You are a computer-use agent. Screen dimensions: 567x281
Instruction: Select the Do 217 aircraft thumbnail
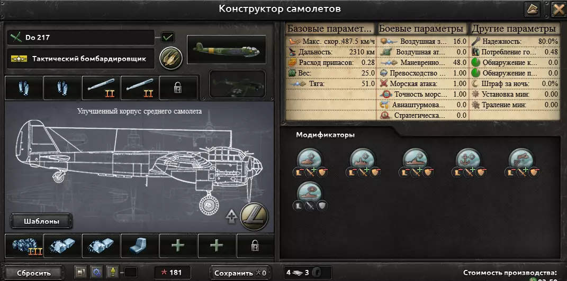click(x=227, y=50)
